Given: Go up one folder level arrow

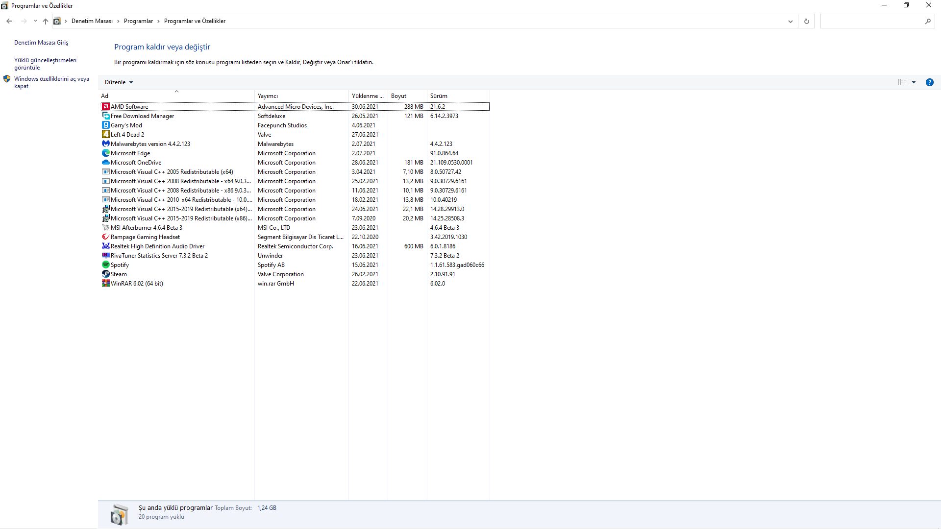Looking at the screenshot, I should click(x=46, y=21).
